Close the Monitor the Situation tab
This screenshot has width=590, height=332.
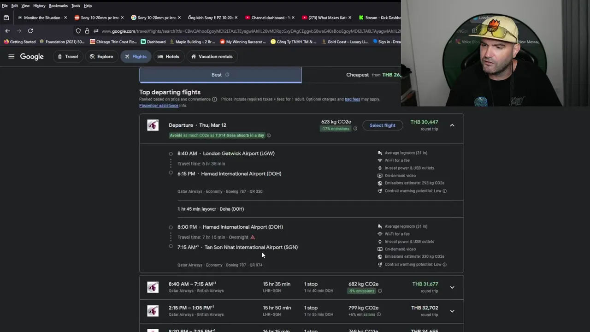[65, 18]
